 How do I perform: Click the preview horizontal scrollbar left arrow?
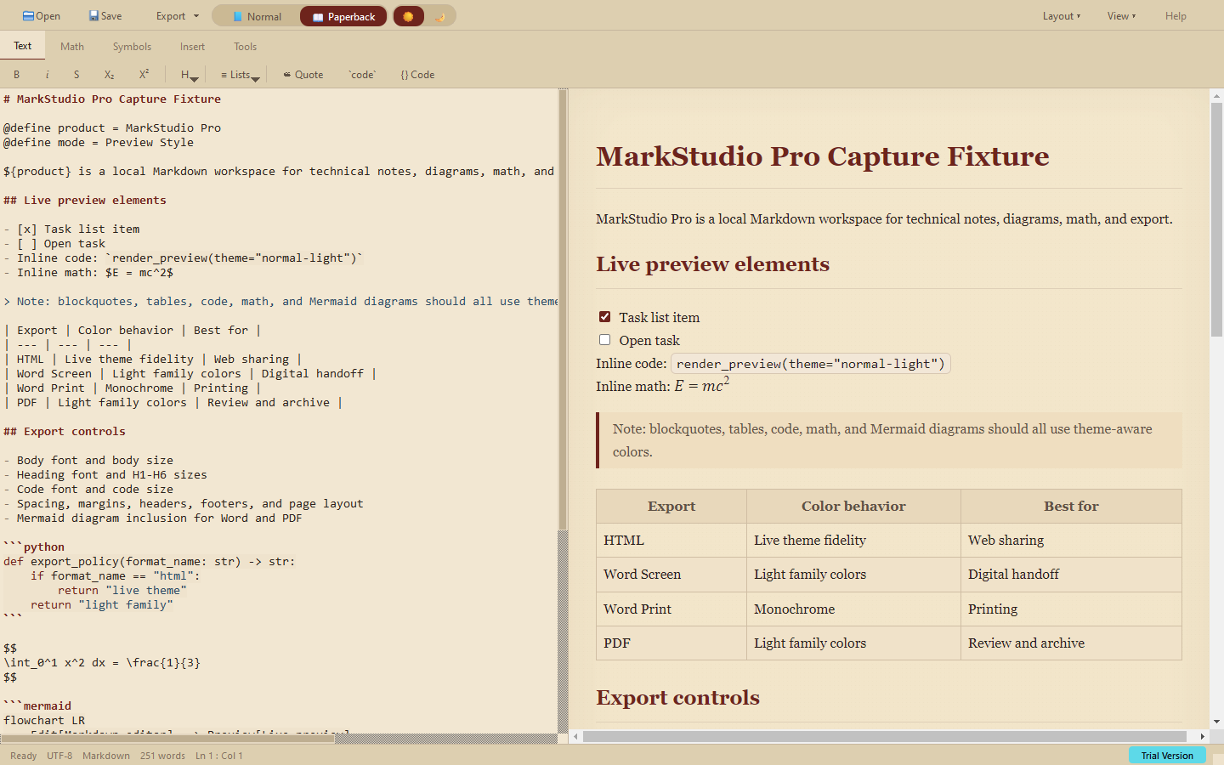[575, 736]
